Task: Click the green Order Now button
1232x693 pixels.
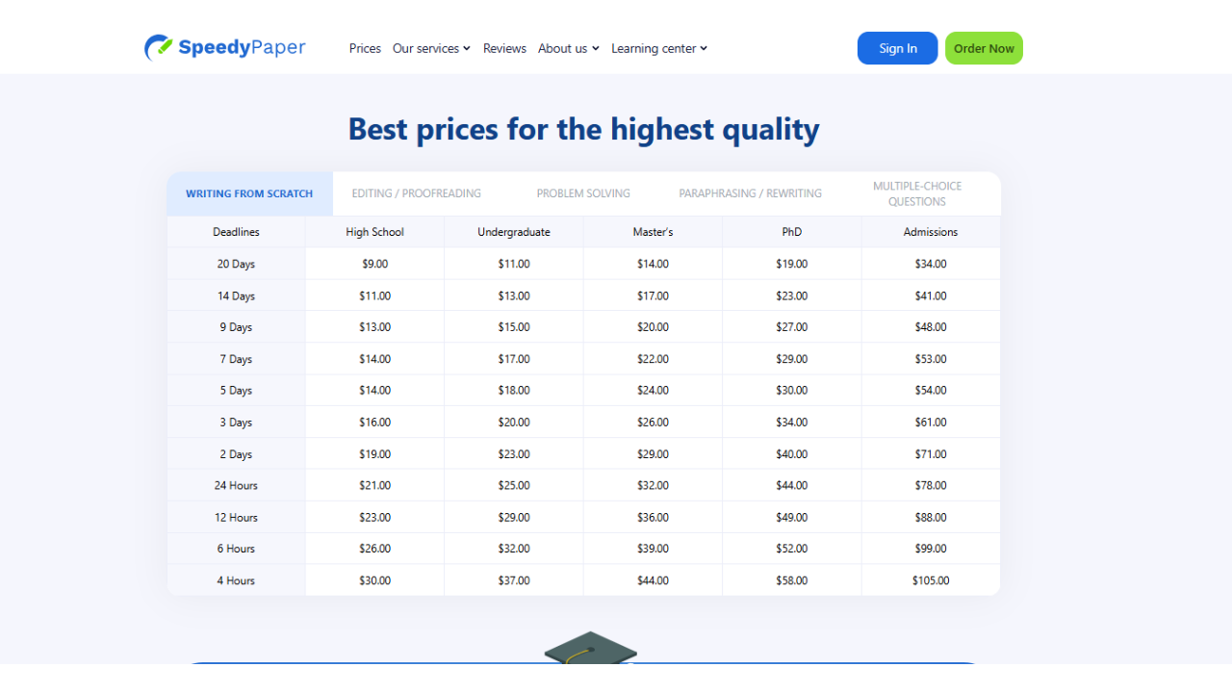Action: (984, 48)
